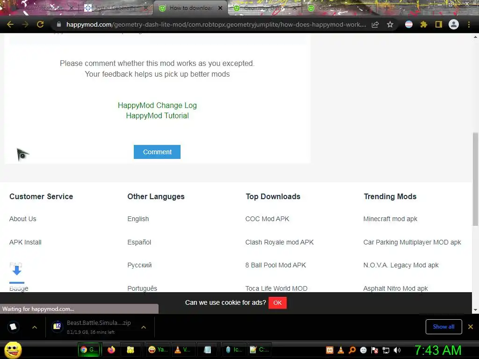The height and width of the screenshot is (359, 479).
Task: Click the flag action center tray icon
Action: click(x=375, y=350)
